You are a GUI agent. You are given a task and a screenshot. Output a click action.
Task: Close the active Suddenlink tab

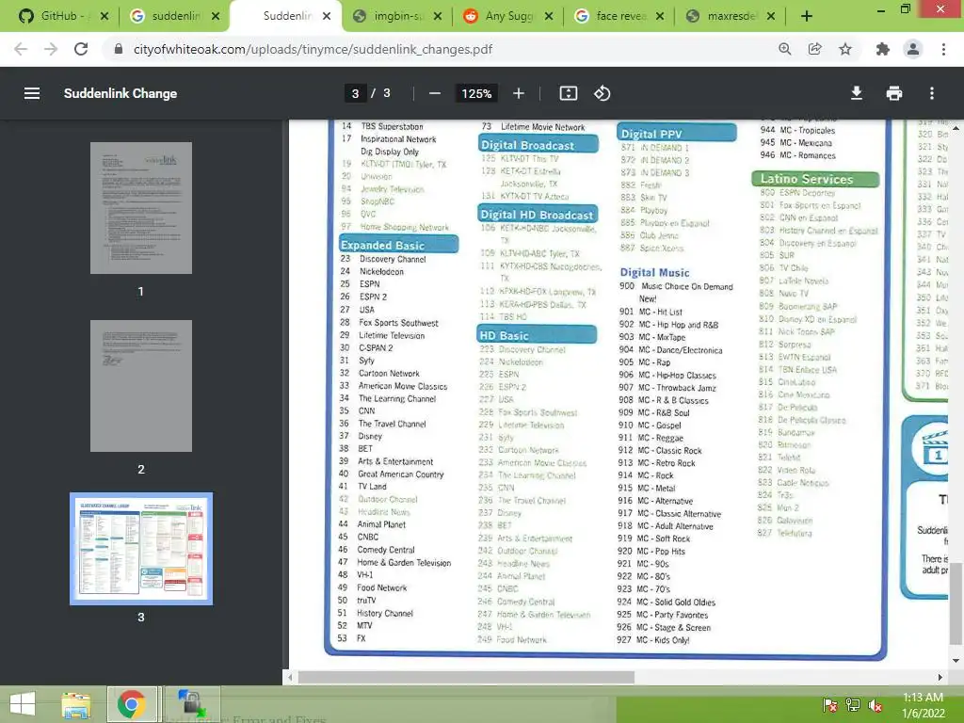(x=327, y=16)
